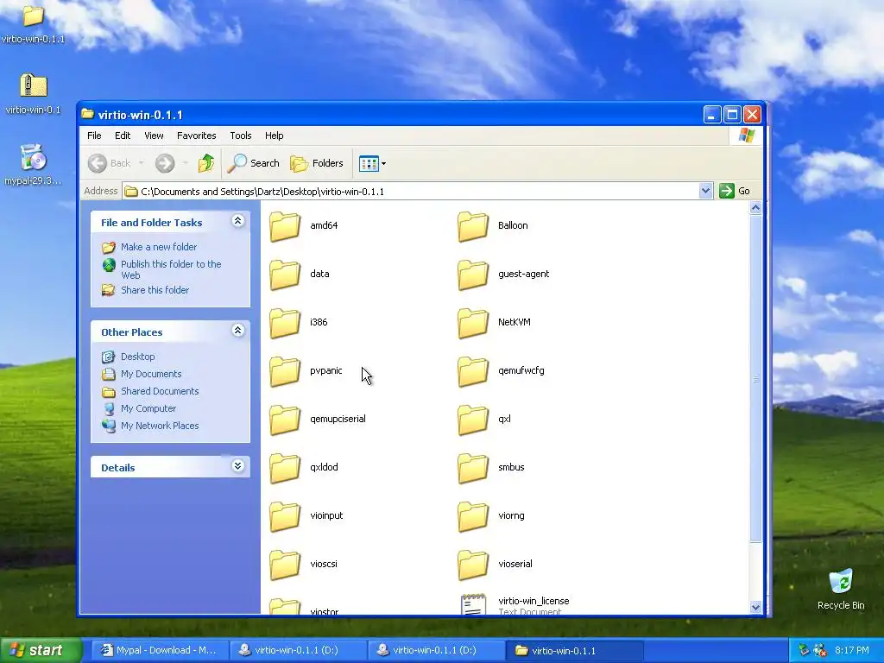Click Publish this folder to the Web
884x663 pixels.
click(x=171, y=269)
